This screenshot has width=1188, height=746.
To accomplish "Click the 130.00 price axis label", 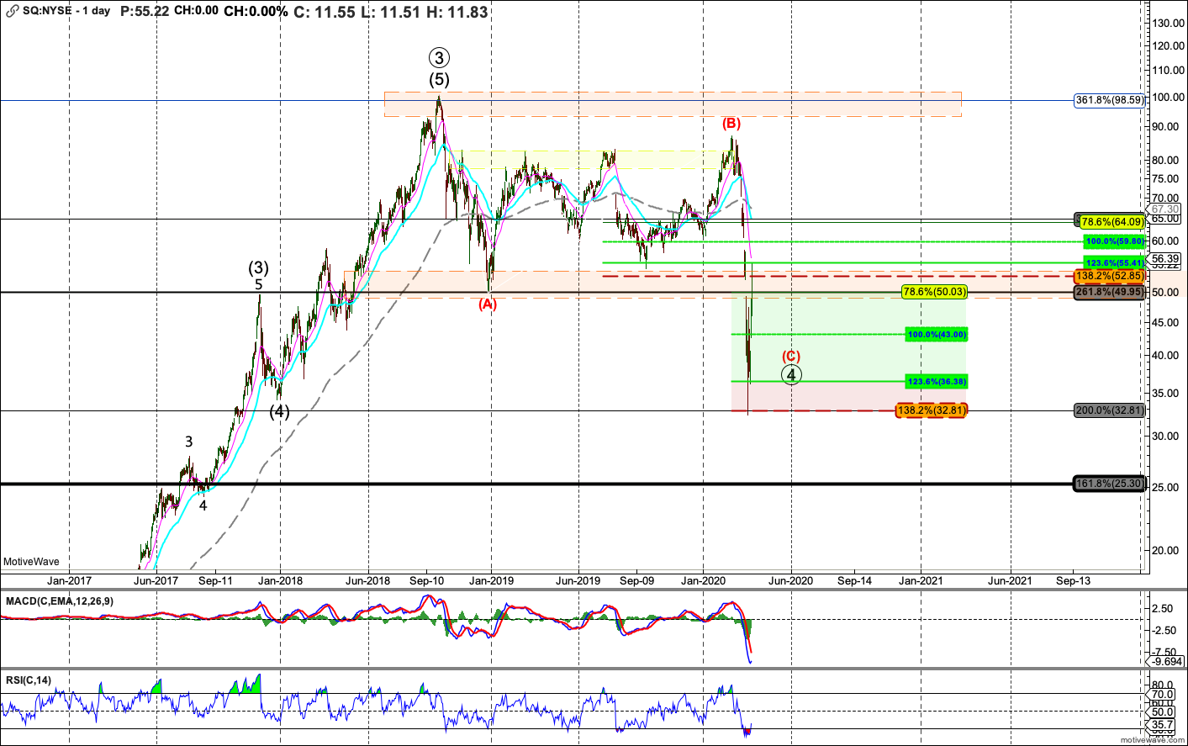I will 1169,23.
